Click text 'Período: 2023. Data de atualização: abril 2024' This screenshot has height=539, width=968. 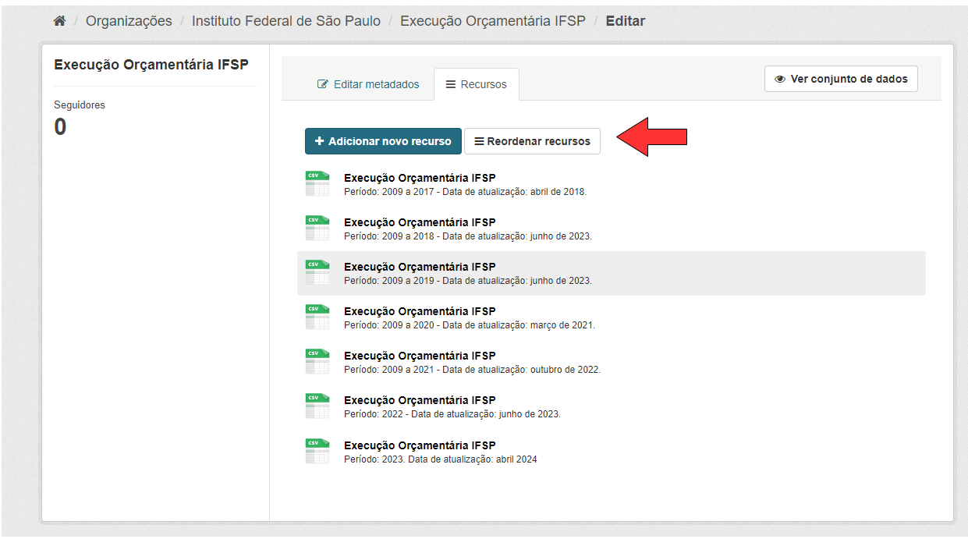pos(441,459)
